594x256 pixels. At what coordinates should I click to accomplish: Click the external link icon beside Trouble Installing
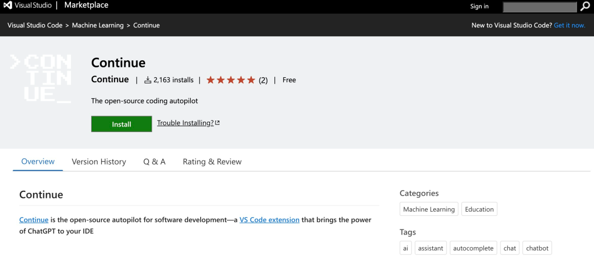[x=217, y=123]
